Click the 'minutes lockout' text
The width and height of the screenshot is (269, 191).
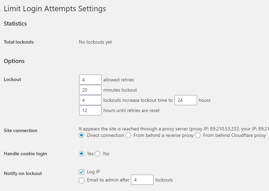click(120, 90)
